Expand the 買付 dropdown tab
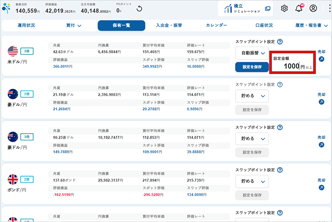Viewport: 332px width, 222px height. [74, 26]
